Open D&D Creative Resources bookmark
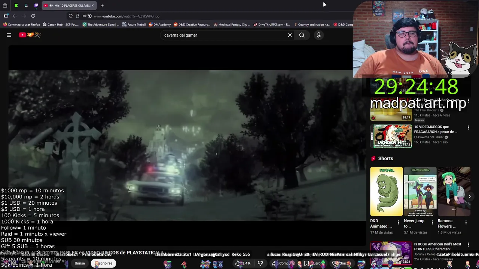The height and width of the screenshot is (269, 479). tap(192, 25)
